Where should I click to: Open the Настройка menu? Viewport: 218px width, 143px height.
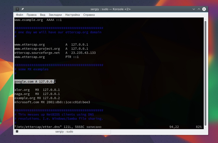pos(72,15)
